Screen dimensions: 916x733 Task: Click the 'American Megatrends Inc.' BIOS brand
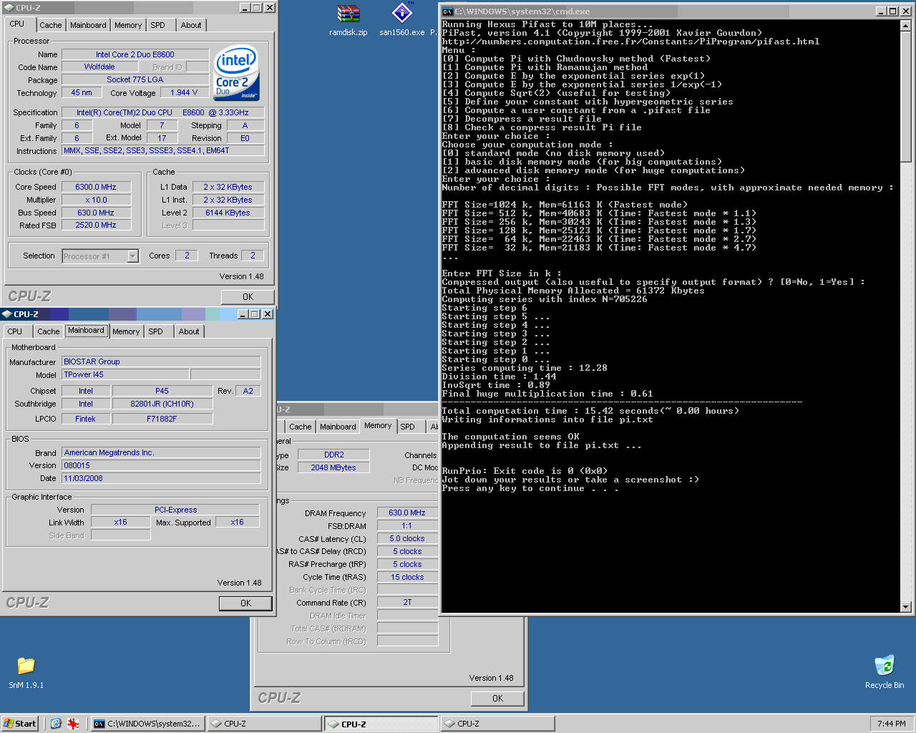(x=161, y=453)
